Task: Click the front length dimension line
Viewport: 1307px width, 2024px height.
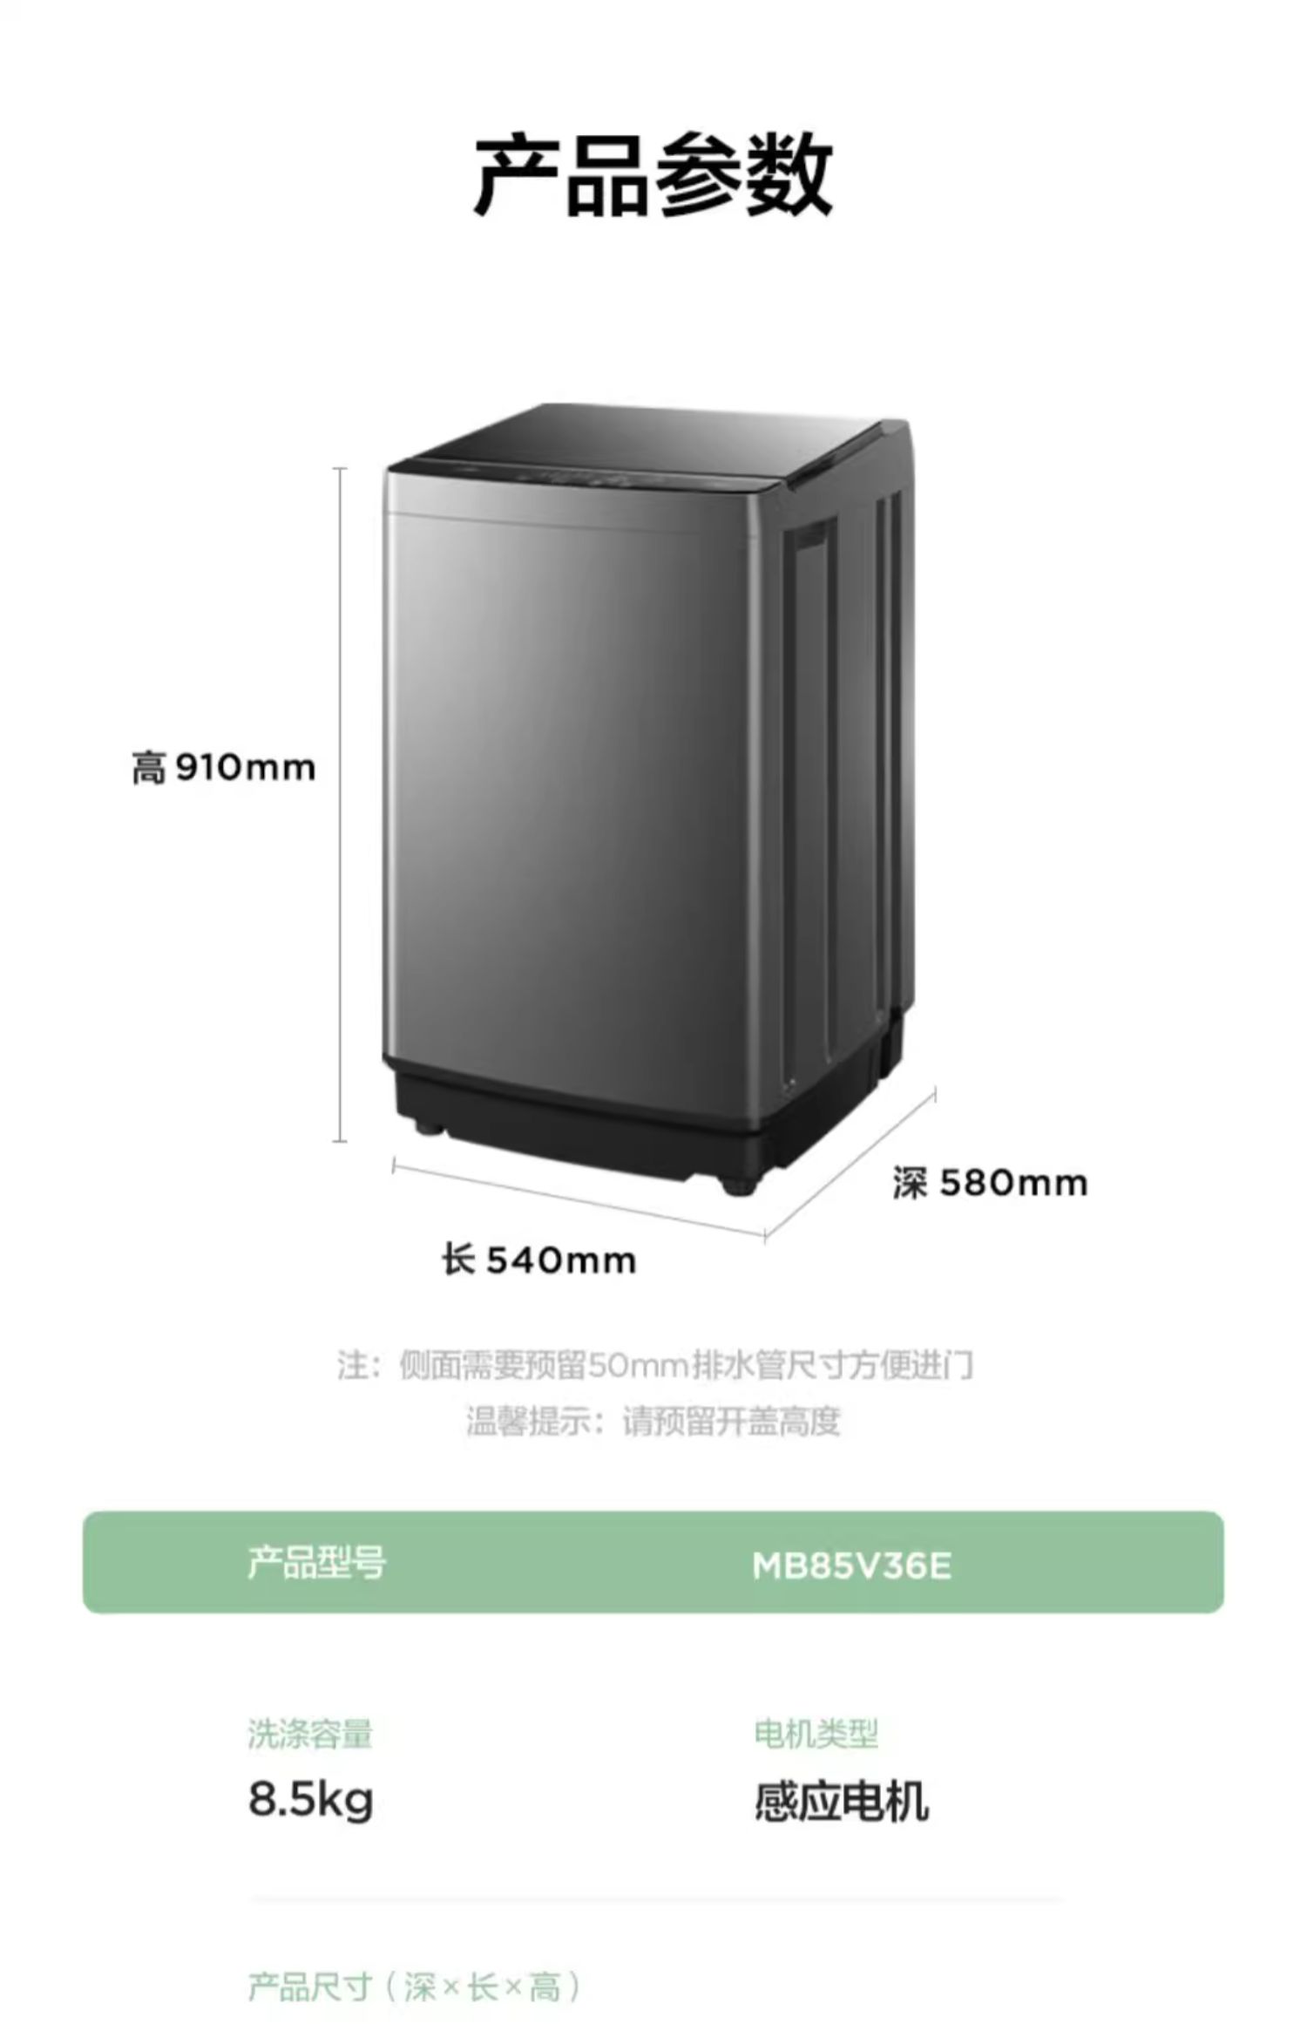Action: (579, 1198)
